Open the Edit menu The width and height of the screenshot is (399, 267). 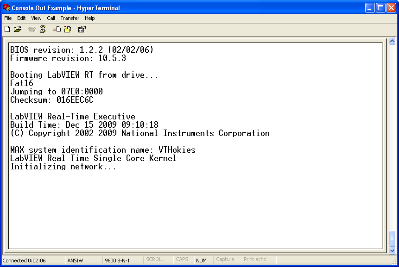tap(22, 18)
